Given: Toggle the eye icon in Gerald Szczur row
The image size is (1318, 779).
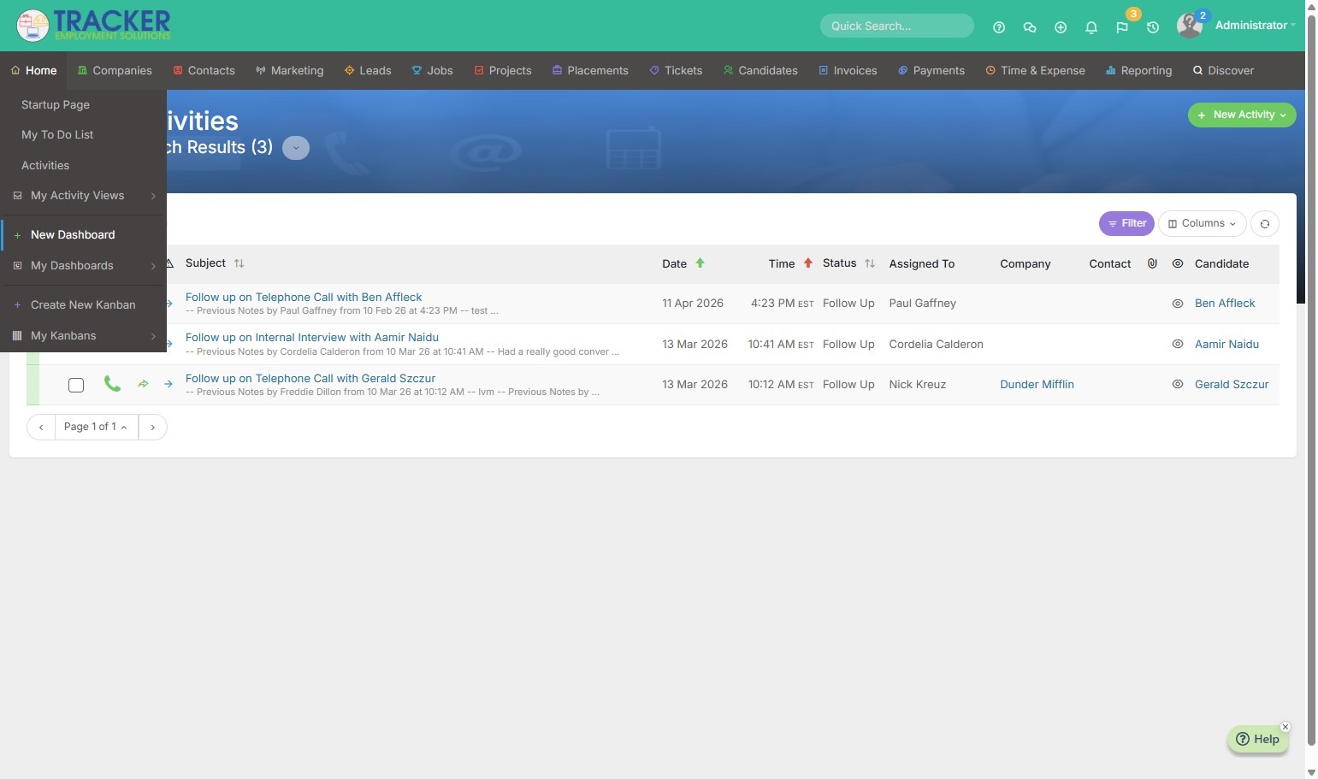Looking at the screenshot, I should coord(1177,385).
